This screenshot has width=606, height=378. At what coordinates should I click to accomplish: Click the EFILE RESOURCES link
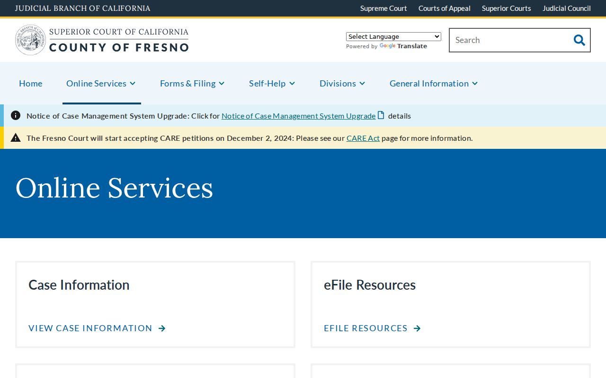365,328
